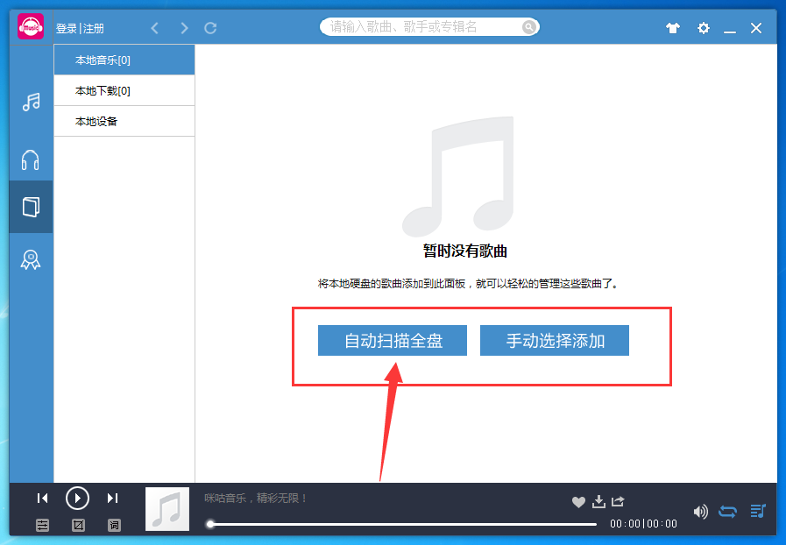
Task: Refresh the page with the refresh icon
Action: click(x=210, y=27)
